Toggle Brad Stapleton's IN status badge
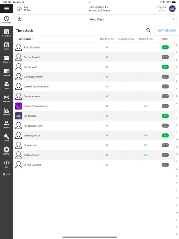179x239 pixels. click(165, 47)
